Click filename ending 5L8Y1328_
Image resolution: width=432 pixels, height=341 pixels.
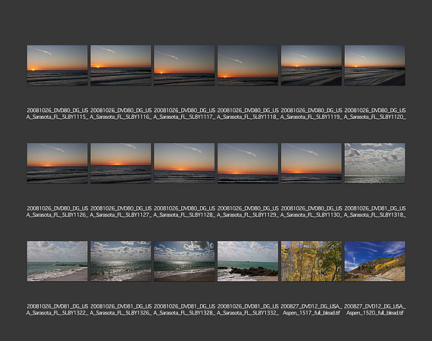pos(184,310)
